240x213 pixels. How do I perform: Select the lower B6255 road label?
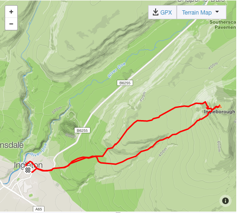[82, 130]
